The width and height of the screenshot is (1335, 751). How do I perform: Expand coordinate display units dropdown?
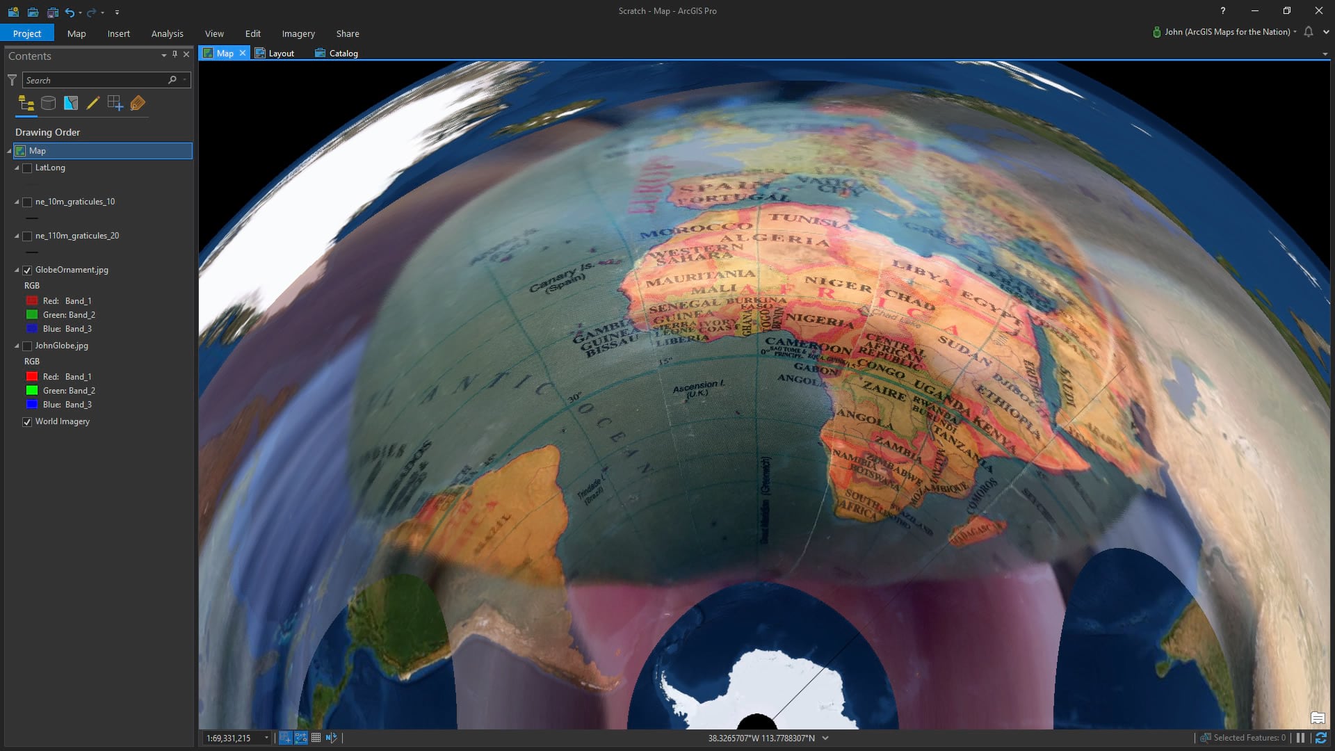tap(825, 738)
